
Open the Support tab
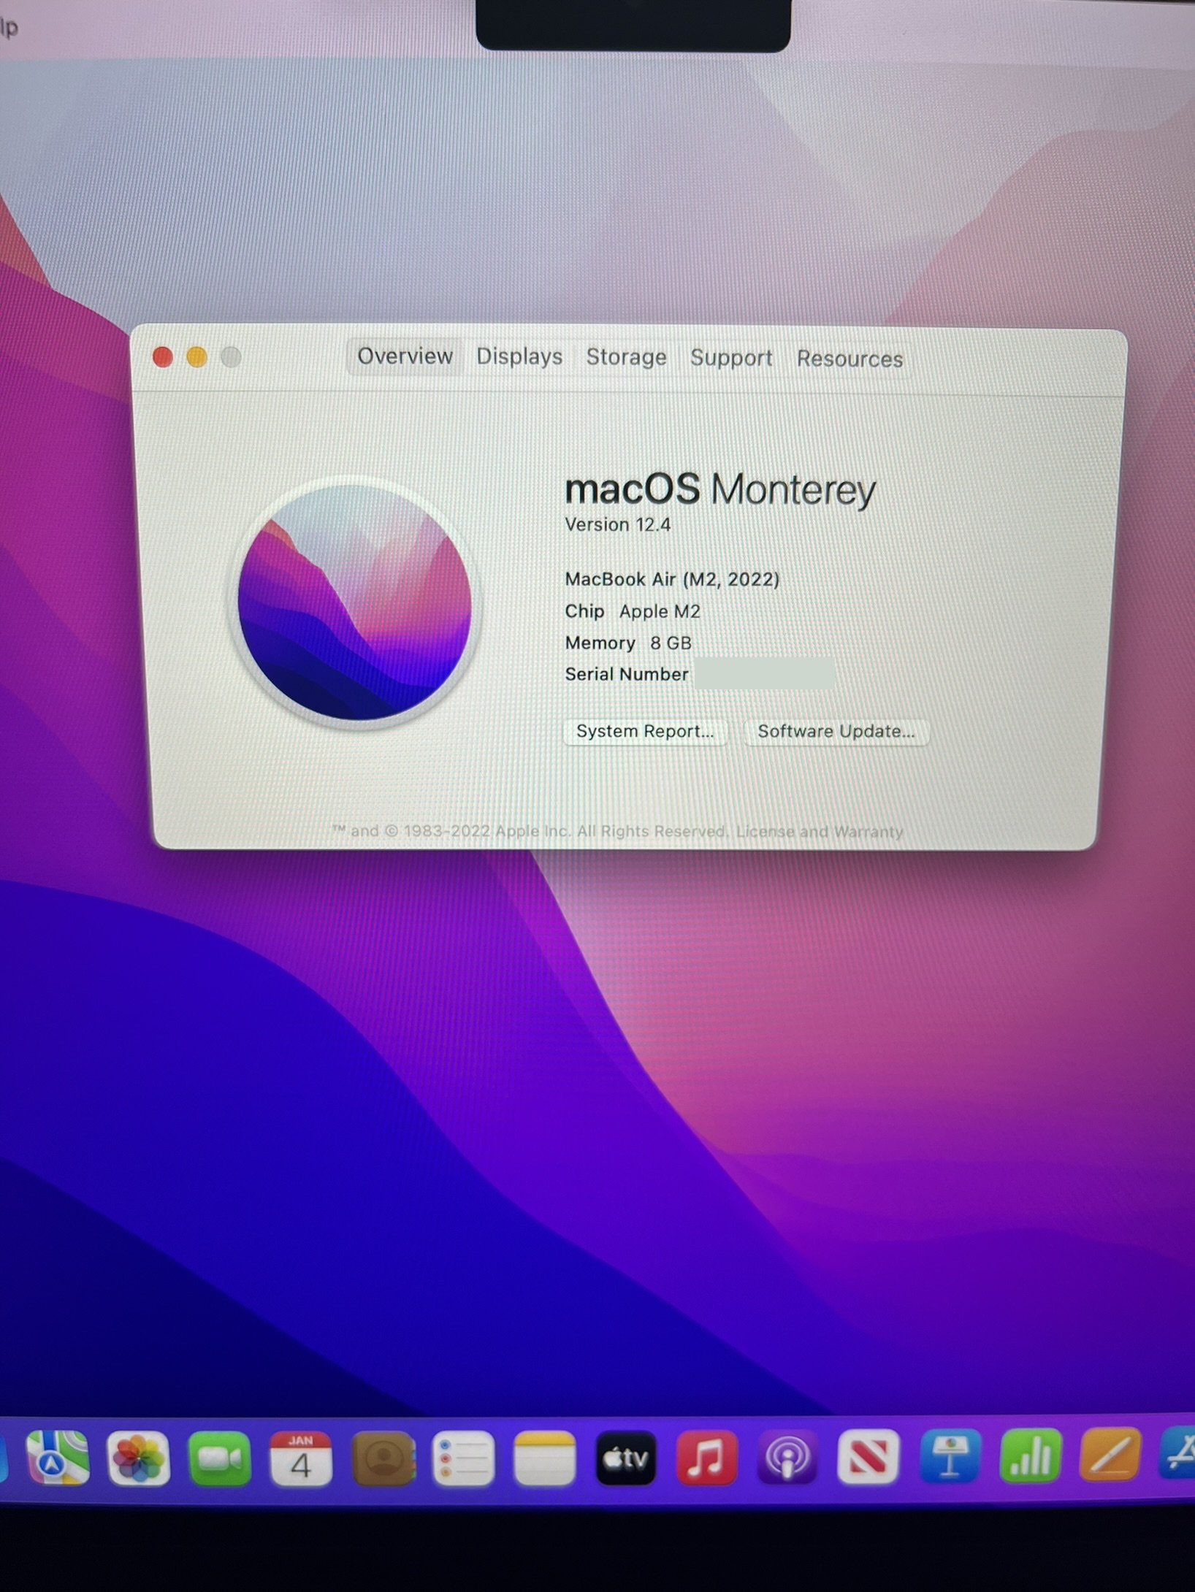tap(731, 358)
